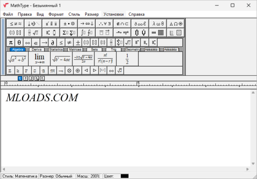Open the integral templates palette
257x179 pixels.
[87, 33]
